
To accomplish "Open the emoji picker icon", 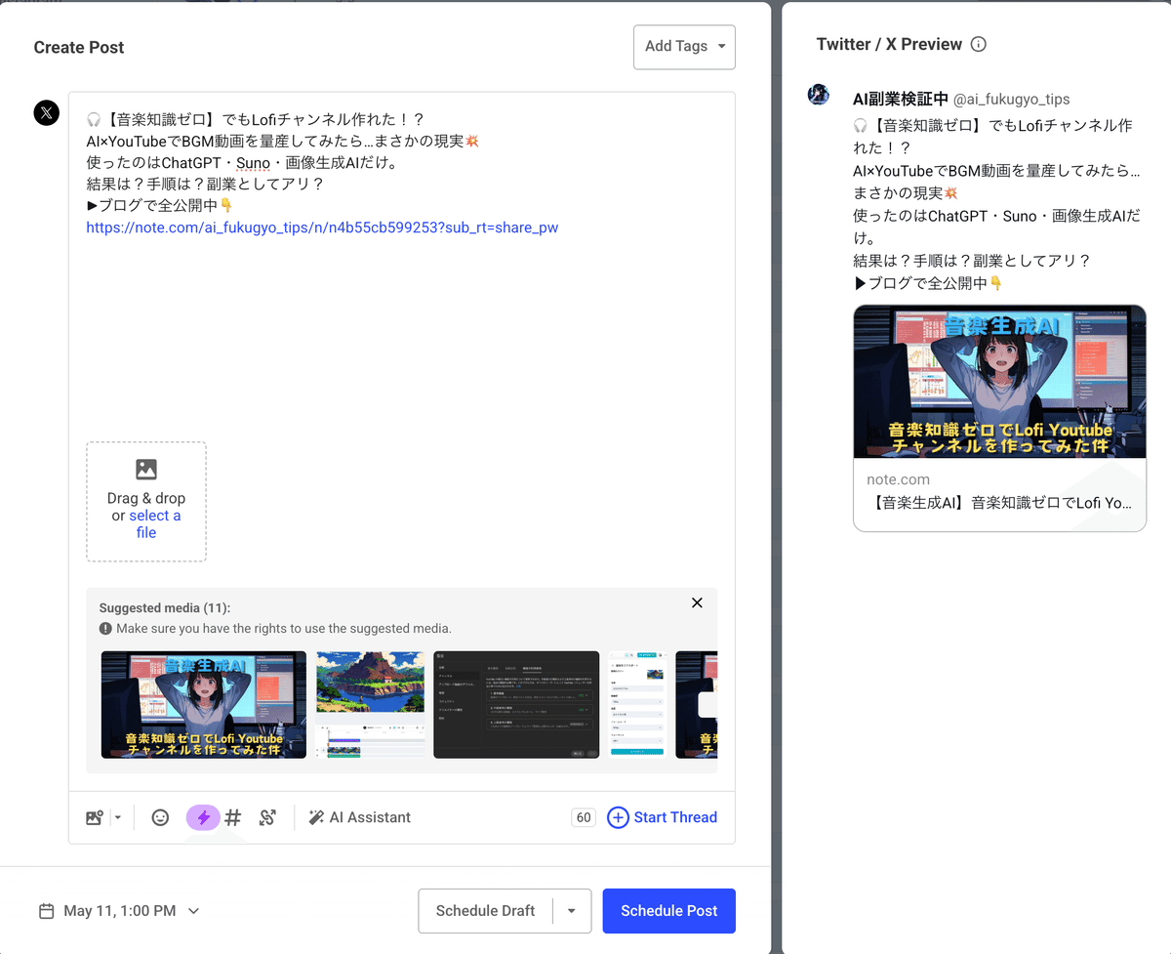I will (x=159, y=816).
